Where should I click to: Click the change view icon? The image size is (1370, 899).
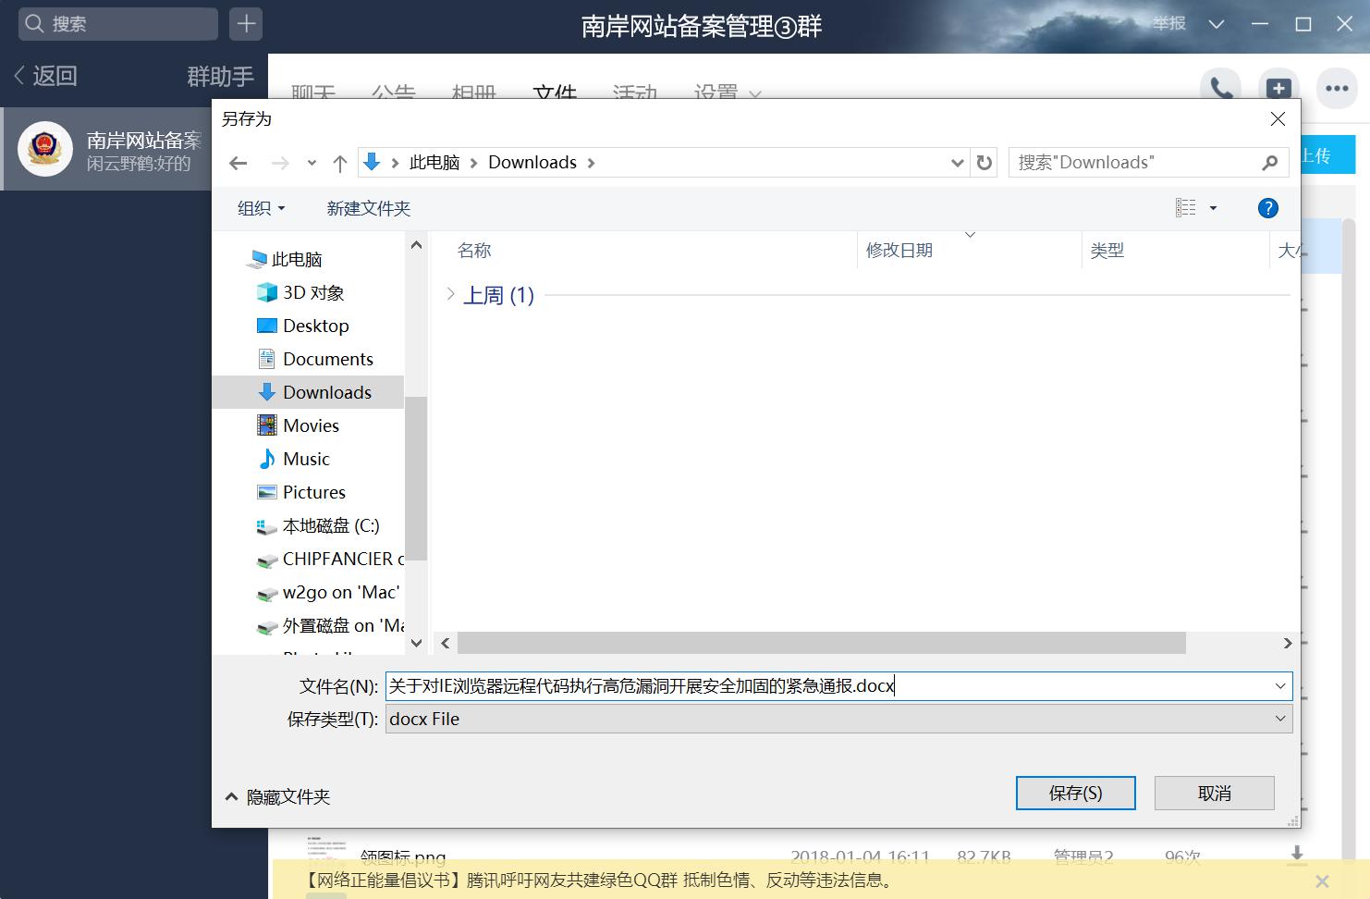1188,207
